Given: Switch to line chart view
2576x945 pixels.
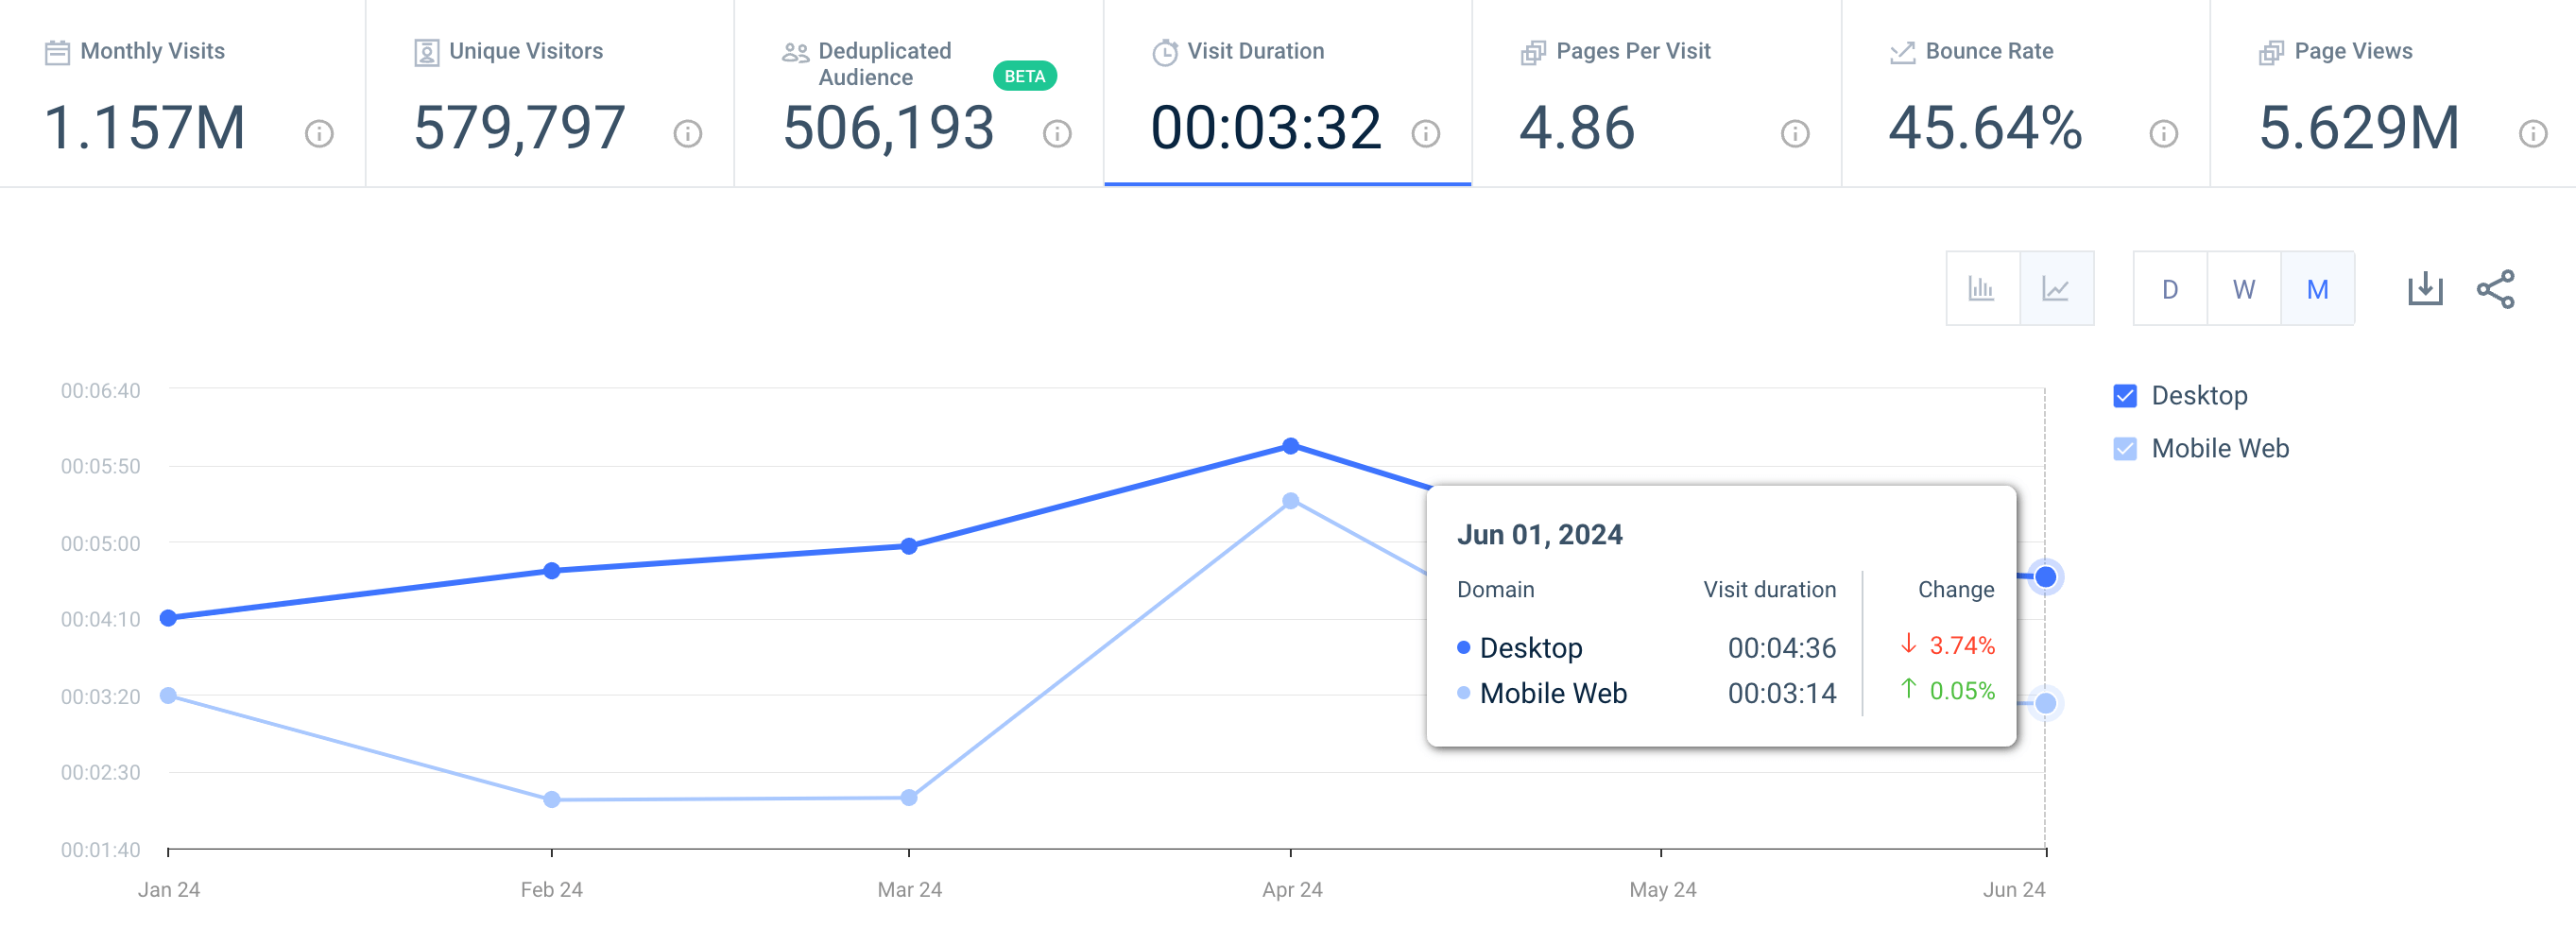Looking at the screenshot, I should click(2055, 289).
